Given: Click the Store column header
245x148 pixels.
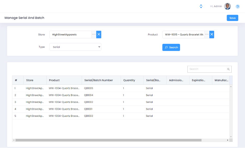Looking at the screenshot, I should tap(30, 80).
